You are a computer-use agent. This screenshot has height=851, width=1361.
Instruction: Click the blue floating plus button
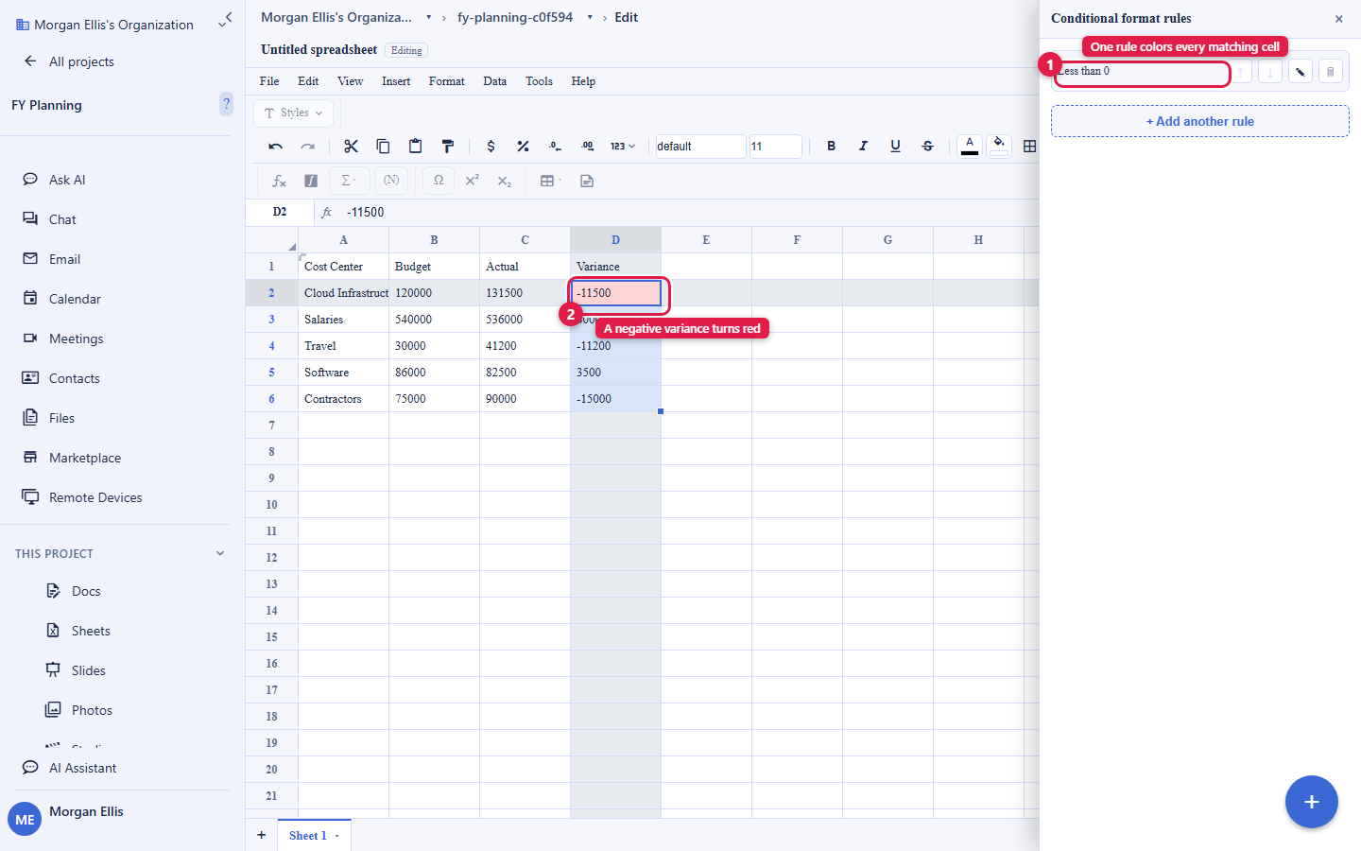[1312, 802]
